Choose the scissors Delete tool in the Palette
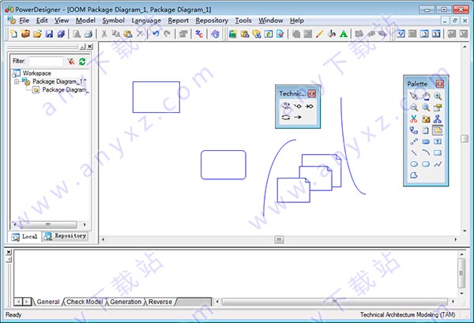The height and width of the screenshot is (323, 474). (413, 118)
